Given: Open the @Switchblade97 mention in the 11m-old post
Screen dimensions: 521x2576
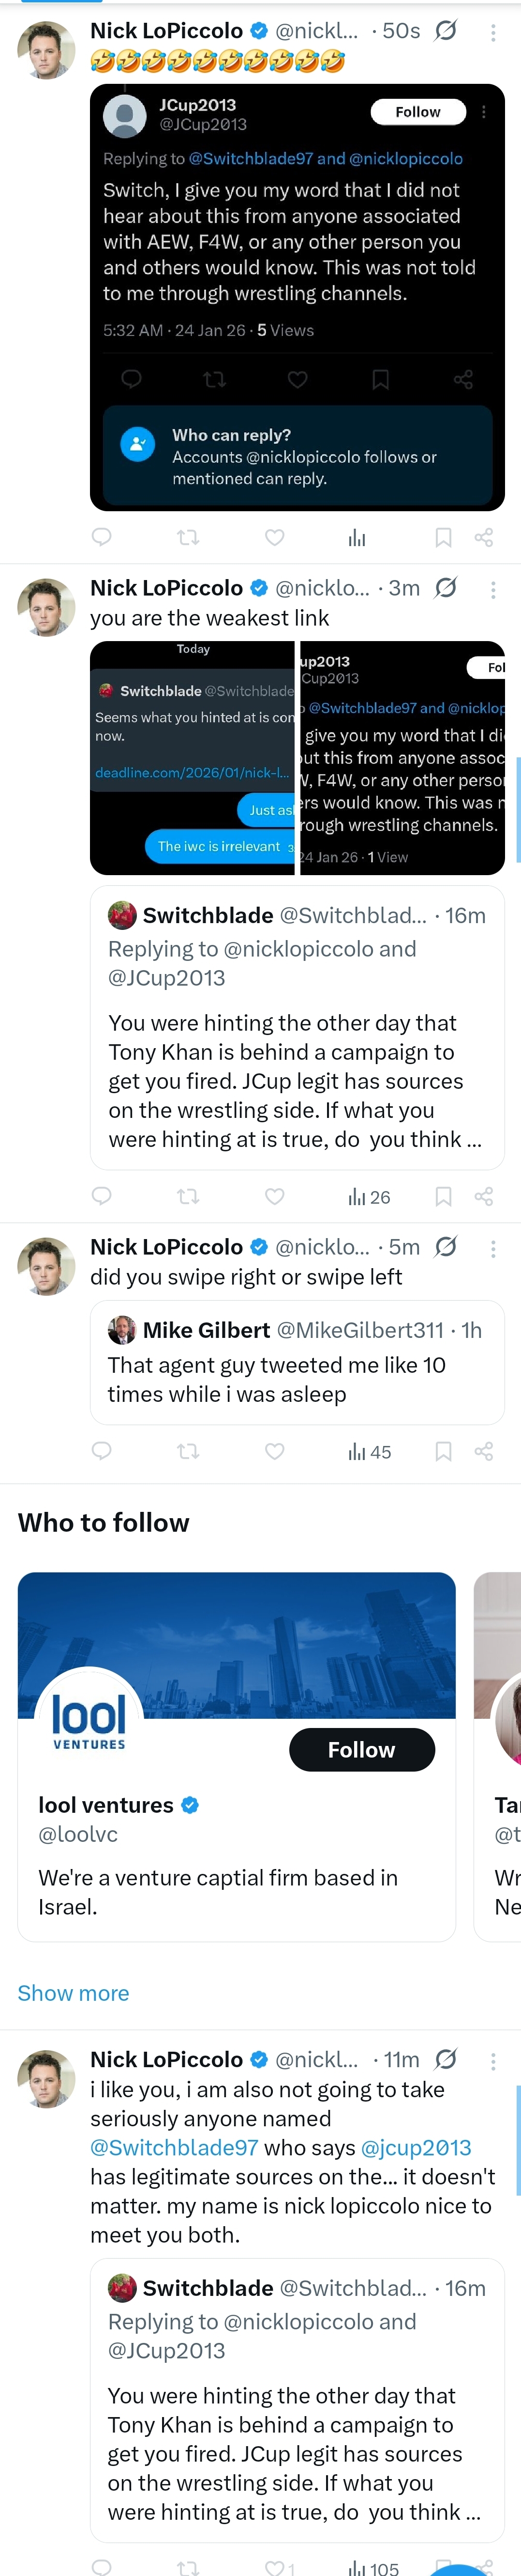Looking at the screenshot, I should coord(174,2148).
